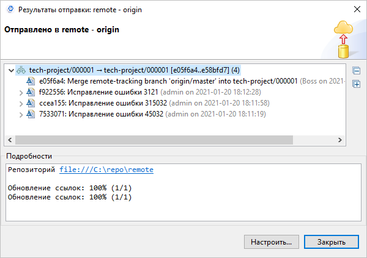Click the 'Настроить...' button
The width and height of the screenshot is (367, 258).
pos(271,242)
